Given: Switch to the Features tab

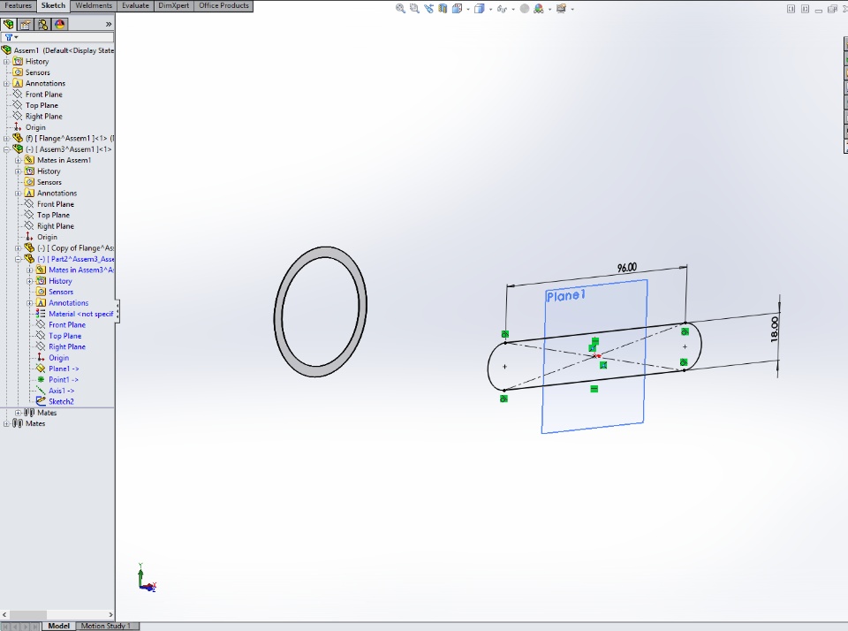Looking at the screenshot, I should (18, 5).
